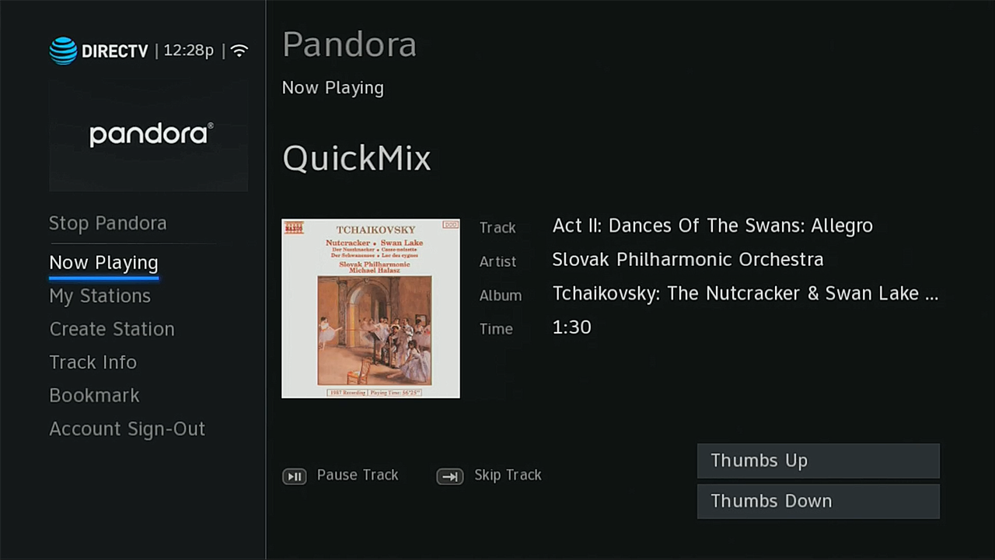Select the Pause Track icon
The image size is (995, 560).
pos(294,475)
